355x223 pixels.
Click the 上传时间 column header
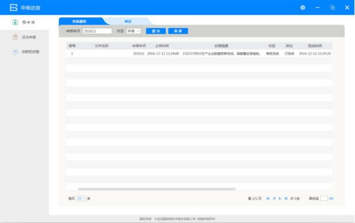coord(162,46)
